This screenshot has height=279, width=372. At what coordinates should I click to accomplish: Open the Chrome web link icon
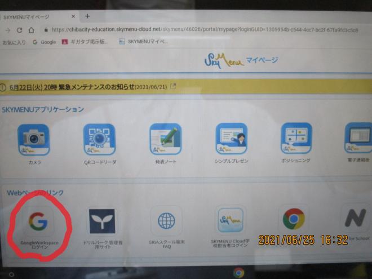(x=294, y=219)
